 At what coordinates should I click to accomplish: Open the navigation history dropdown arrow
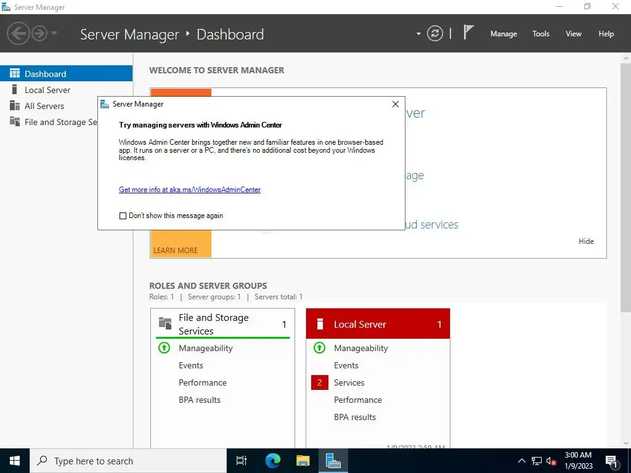pos(54,33)
